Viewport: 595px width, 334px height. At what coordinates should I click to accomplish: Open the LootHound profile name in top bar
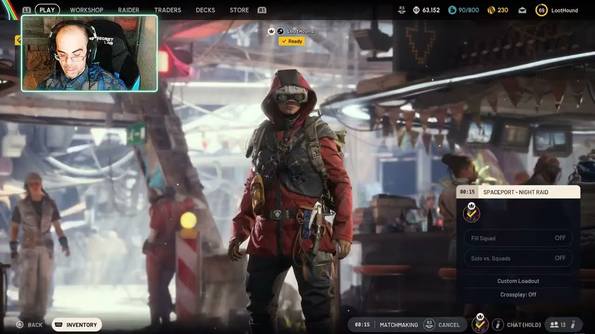(564, 10)
